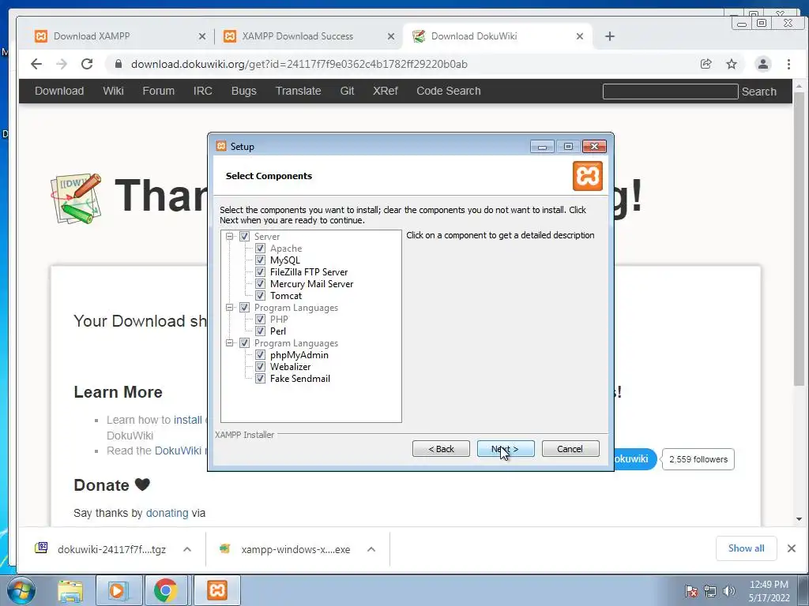Open the Chrome profile avatar
Screen dimensions: 809x606
tap(763, 64)
